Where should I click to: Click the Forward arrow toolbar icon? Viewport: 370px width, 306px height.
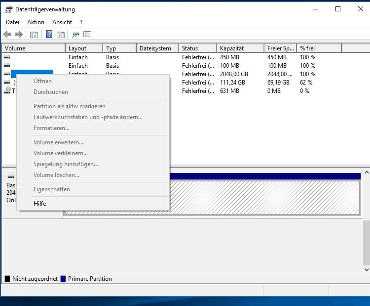pyautogui.click(x=19, y=35)
